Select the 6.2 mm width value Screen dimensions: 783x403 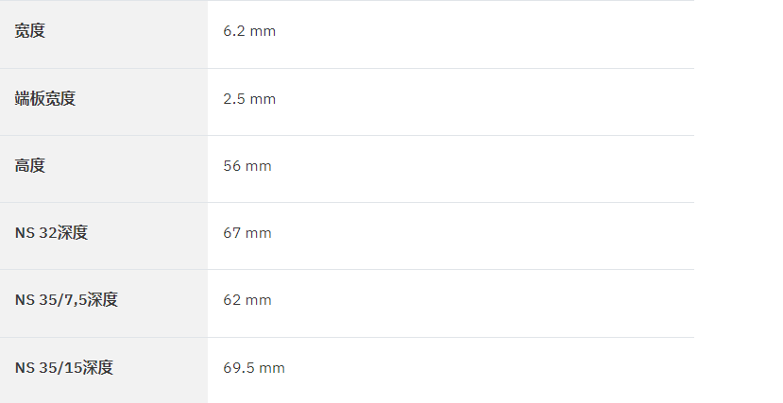tap(249, 31)
